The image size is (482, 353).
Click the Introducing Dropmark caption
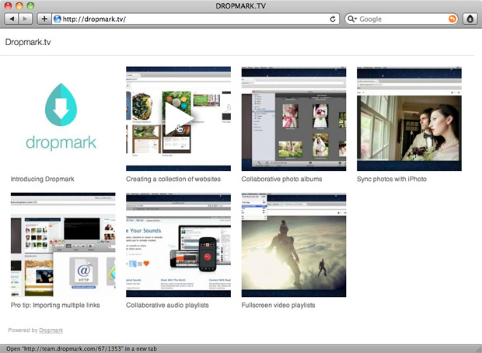tap(43, 179)
